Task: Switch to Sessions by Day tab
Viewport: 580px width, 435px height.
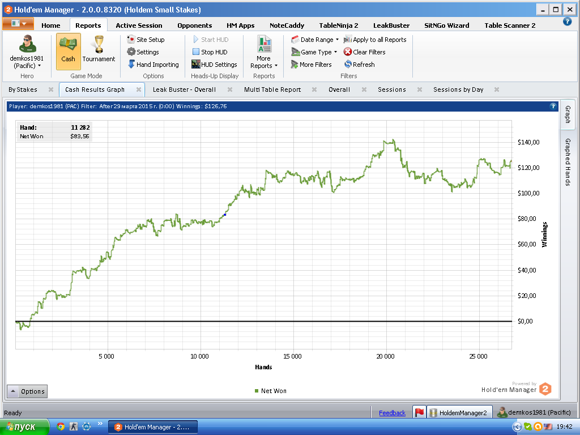Action: click(x=458, y=89)
